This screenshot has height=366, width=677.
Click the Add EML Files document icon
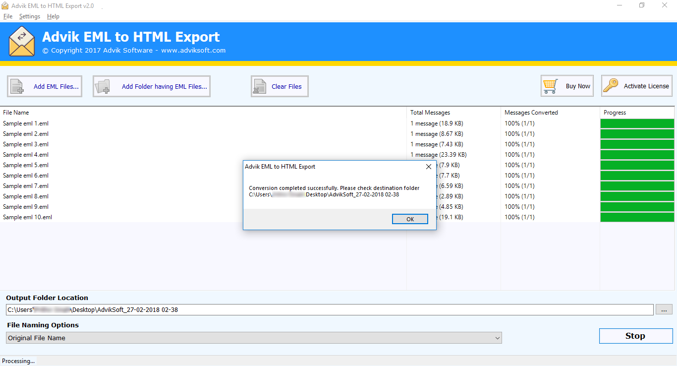click(x=17, y=86)
